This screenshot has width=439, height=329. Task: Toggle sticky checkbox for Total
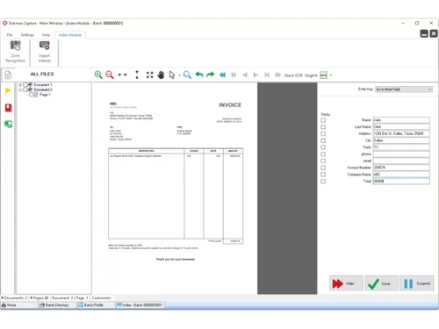click(323, 182)
